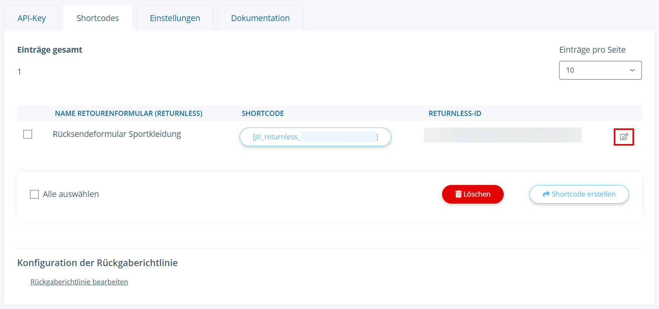Go to the Dokumentation tab
This screenshot has width=659, height=309.
[260, 18]
